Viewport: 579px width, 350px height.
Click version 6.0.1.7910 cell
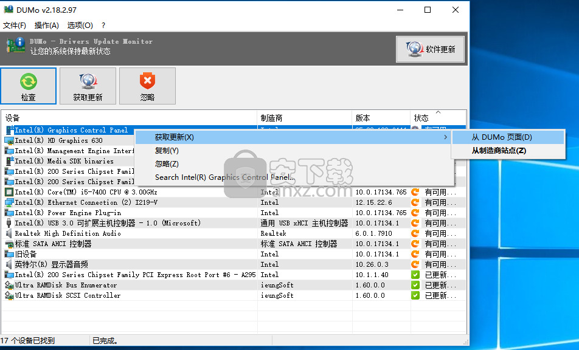373,233
